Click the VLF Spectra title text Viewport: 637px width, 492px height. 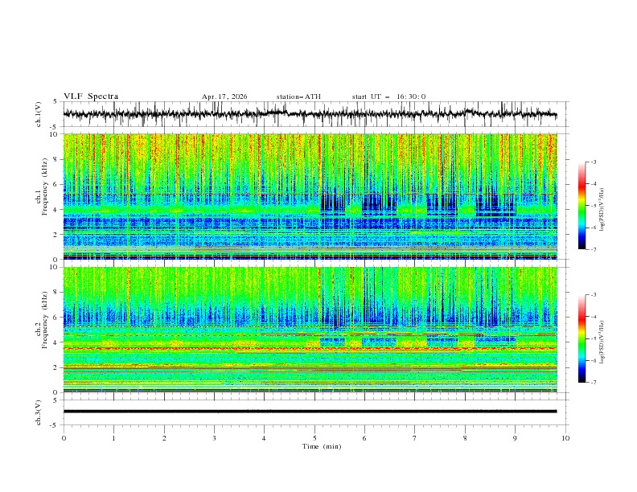[x=91, y=96]
